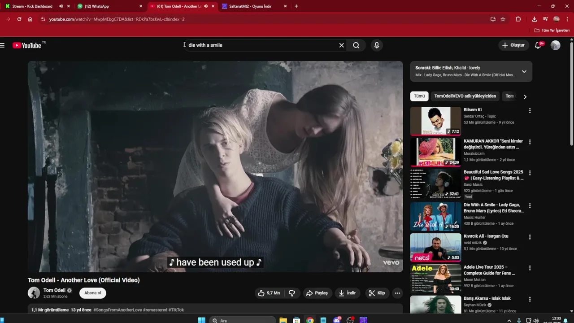The height and width of the screenshot is (323, 574).
Task: Open options menu for KAMURAN AKKOR video
Action: [x=530, y=142]
